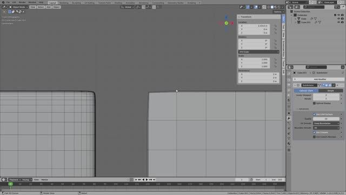The image size is (346, 195).
Task: Jump to the timeline start frame
Action: pyautogui.click(x=136, y=180)
